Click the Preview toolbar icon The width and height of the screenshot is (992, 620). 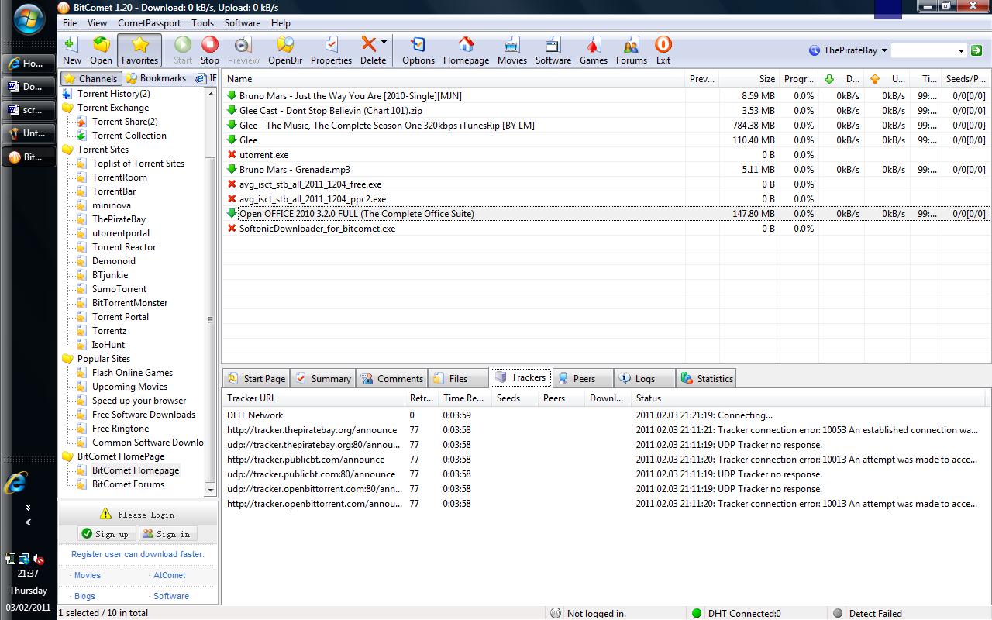243,50
